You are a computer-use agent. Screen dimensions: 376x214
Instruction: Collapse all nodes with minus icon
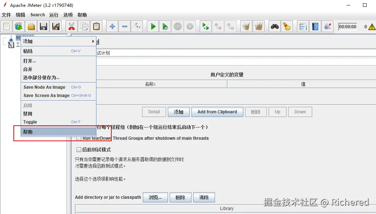(125, 26)
